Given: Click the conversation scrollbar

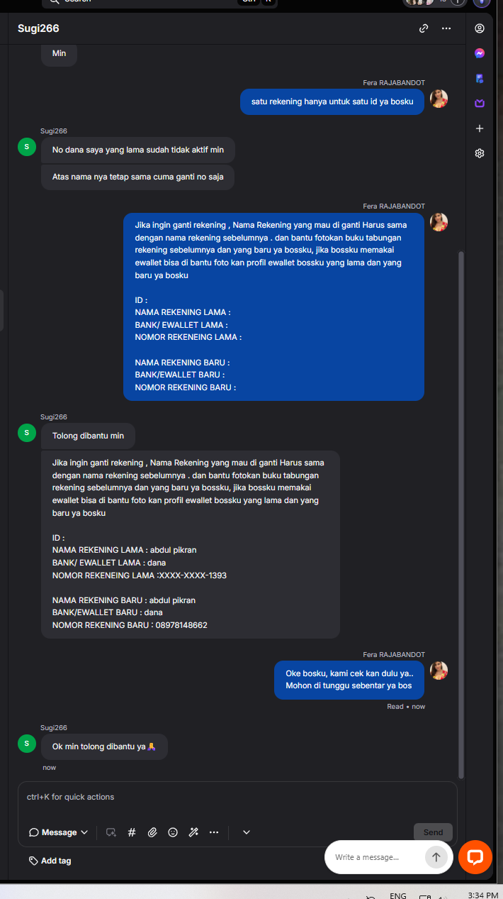Looking at the screenshot, I should pyautogui.click(x=462, y=514).
